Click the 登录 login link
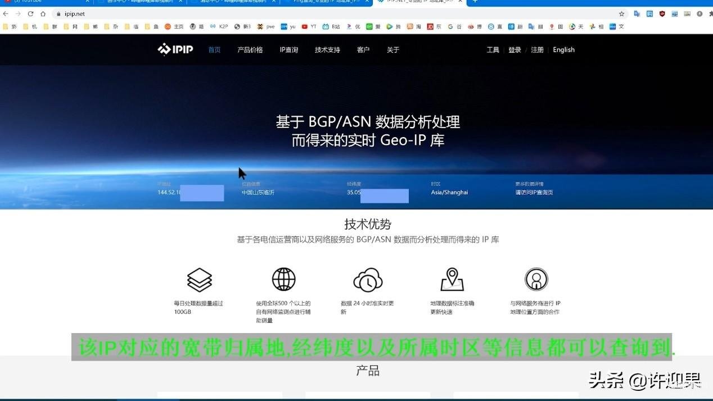Image resolution: width=713 pixels, height=401 pixels. coord(515,50)
